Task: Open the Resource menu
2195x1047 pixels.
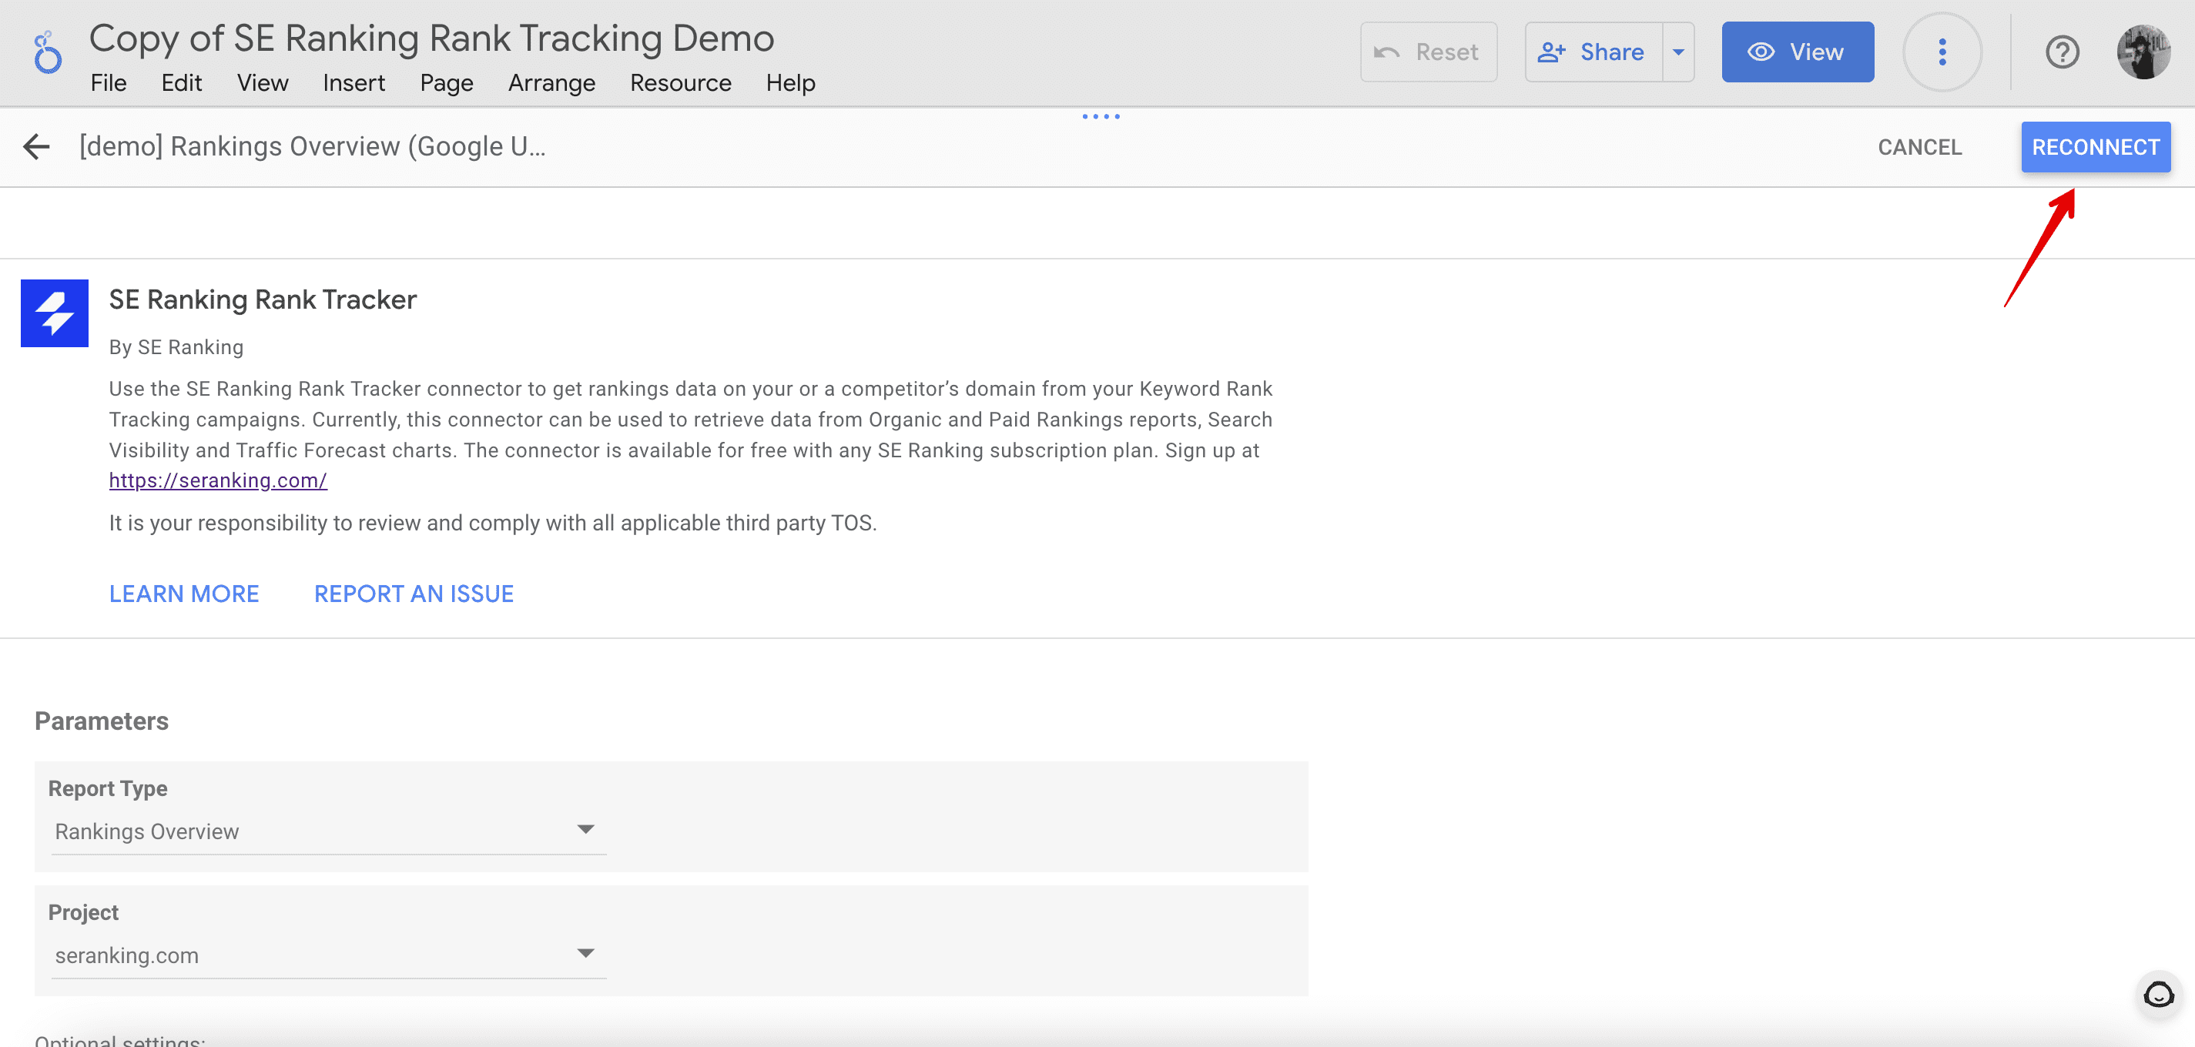Action: 680,82
